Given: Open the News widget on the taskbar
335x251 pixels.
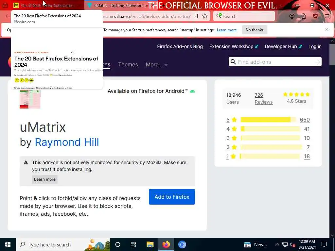Looking at the screenshot, I should pos(255,244).
